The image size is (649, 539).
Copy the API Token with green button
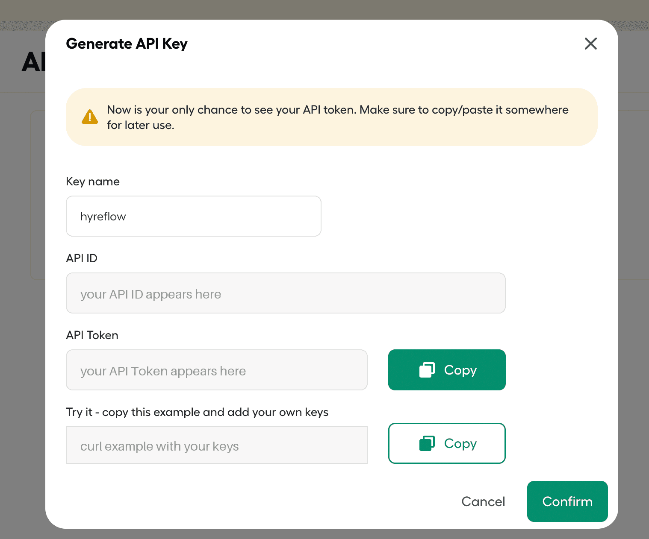pos(447,370)
